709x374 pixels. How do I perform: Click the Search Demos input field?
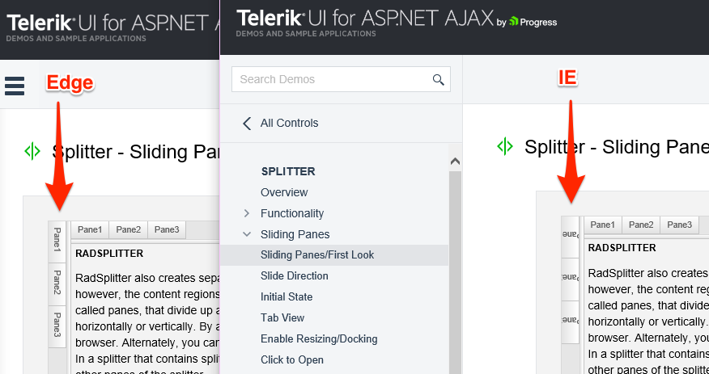click(330, 79)
